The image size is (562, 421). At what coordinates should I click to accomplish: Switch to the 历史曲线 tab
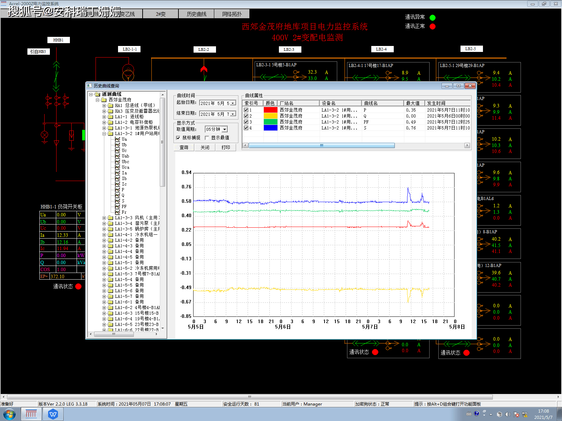click(196, 14)
